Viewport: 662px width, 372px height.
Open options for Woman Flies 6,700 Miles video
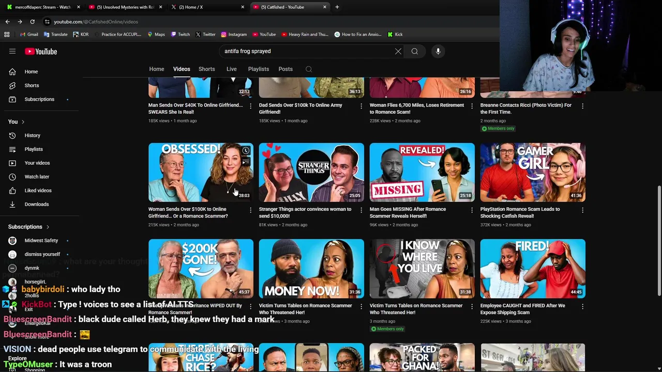tap(472, 106)
